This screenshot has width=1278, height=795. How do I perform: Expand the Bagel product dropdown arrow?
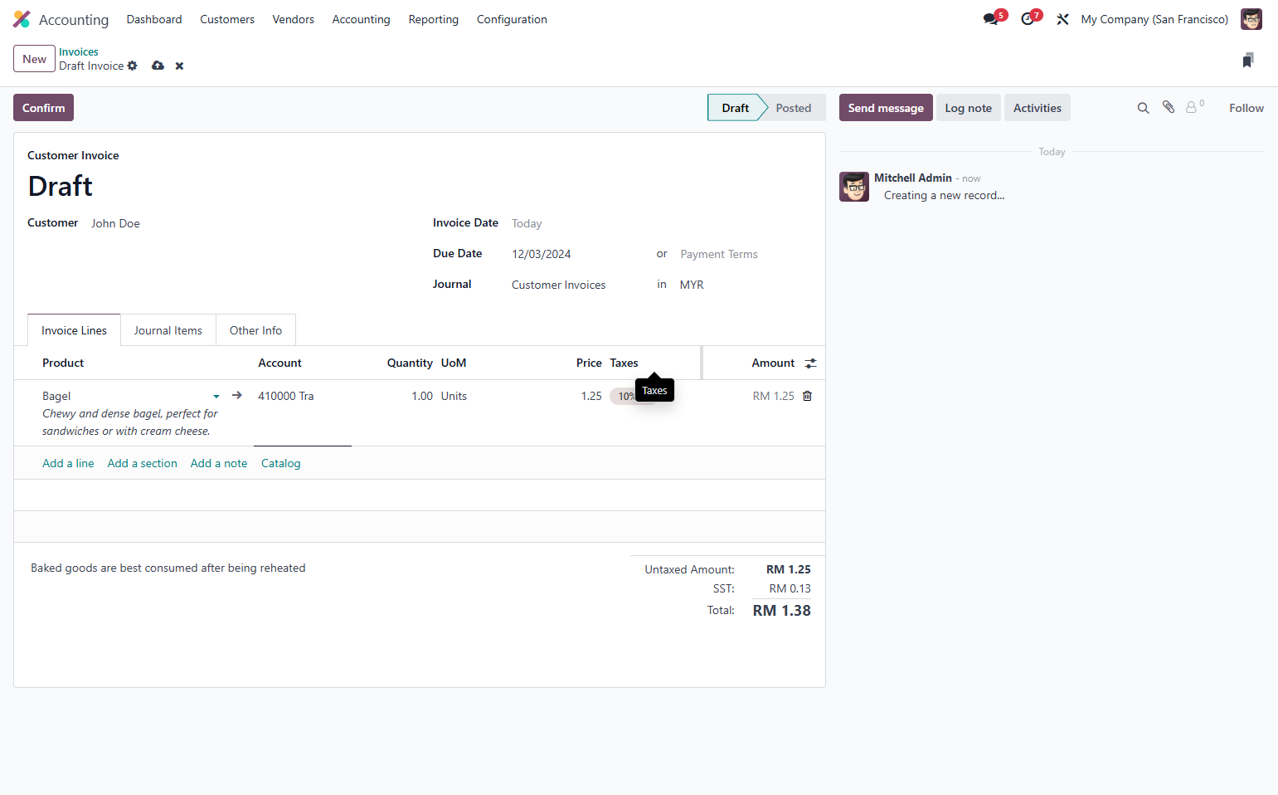click(216, 397)
